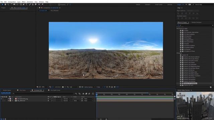
Task: Select the Libraries workspace
Action: pyautogui.click(x=170, y=4)
